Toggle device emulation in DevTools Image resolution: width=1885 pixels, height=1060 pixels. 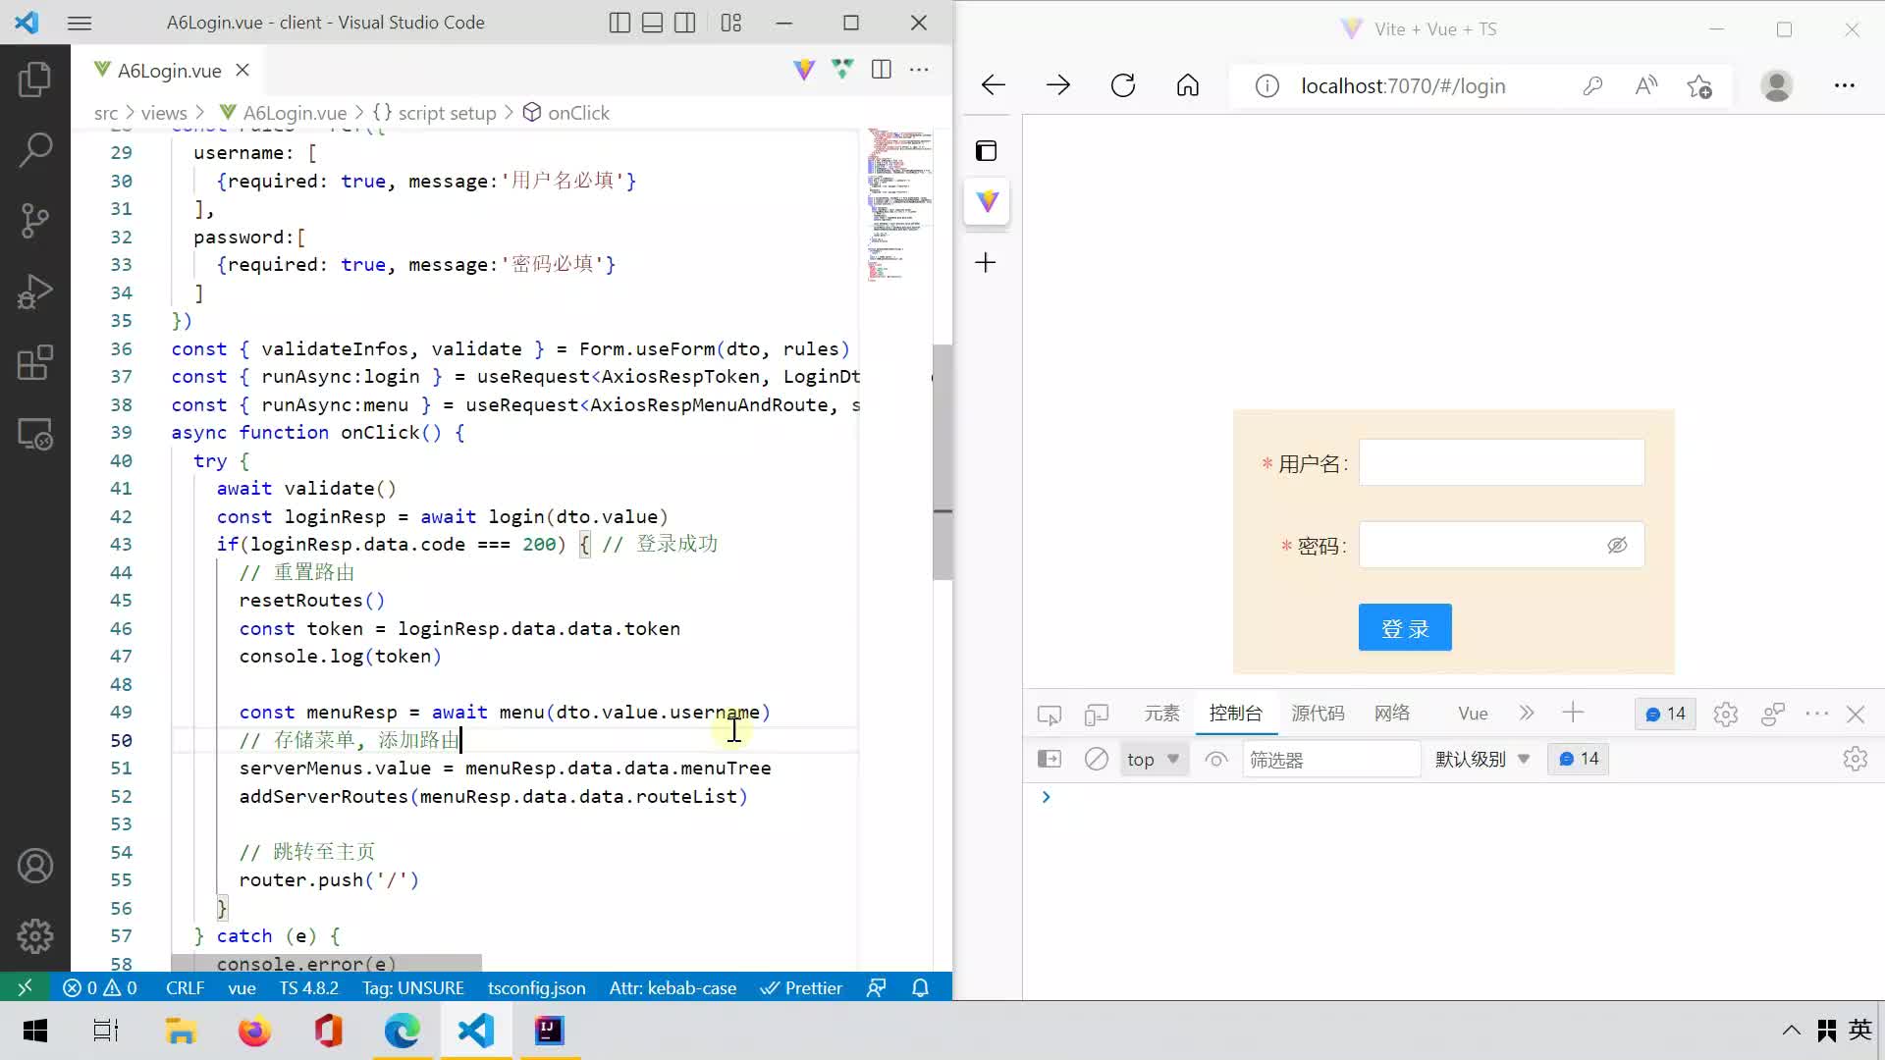pos(1096,715)
